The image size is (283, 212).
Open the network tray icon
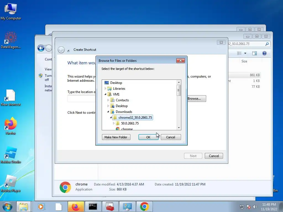pos(242,207)
